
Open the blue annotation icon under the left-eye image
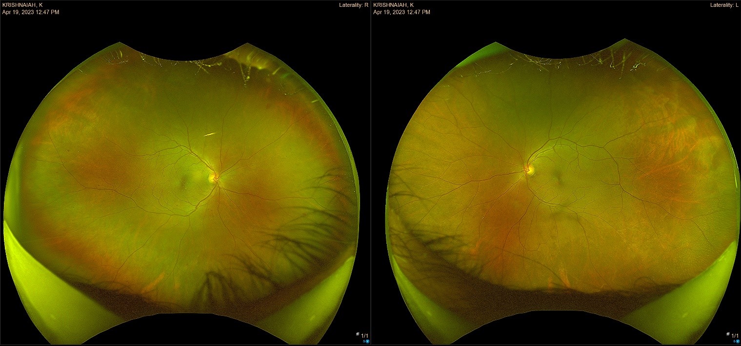[x=738, y=341]
